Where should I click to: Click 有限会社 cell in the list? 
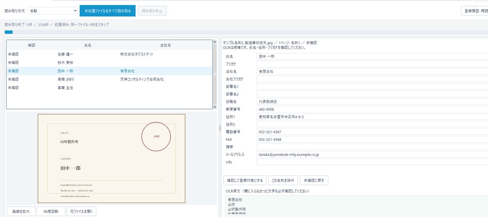128,71
